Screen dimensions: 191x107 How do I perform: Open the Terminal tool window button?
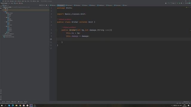[x=20, y=102]
